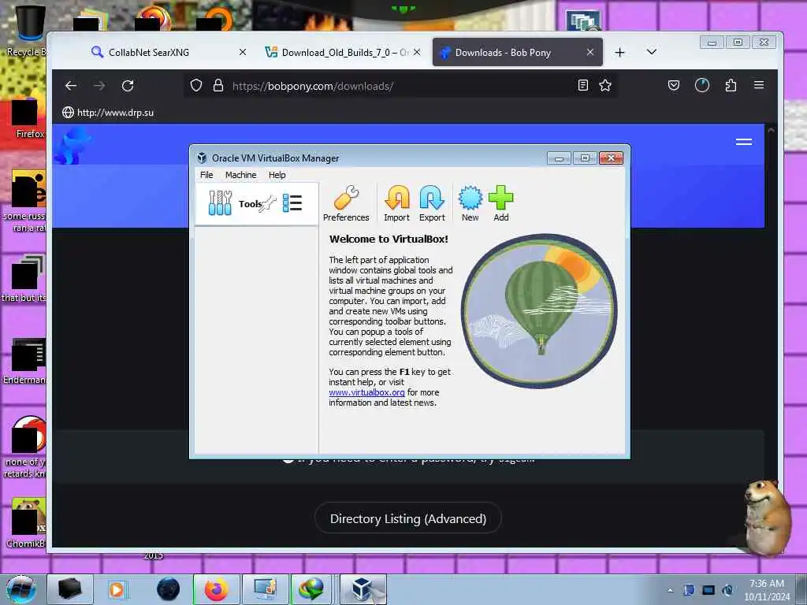Open a new Firefox tab
Screen dimensions: 807x605
click(x=619, y=53)
